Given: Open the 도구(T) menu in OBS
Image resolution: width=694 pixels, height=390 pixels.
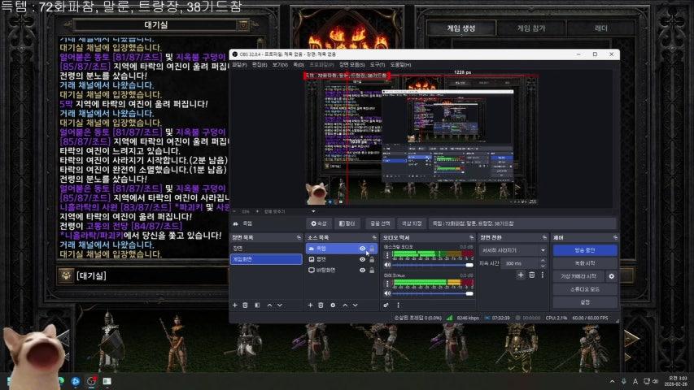Looking at the screenshot, I should 377,65.
